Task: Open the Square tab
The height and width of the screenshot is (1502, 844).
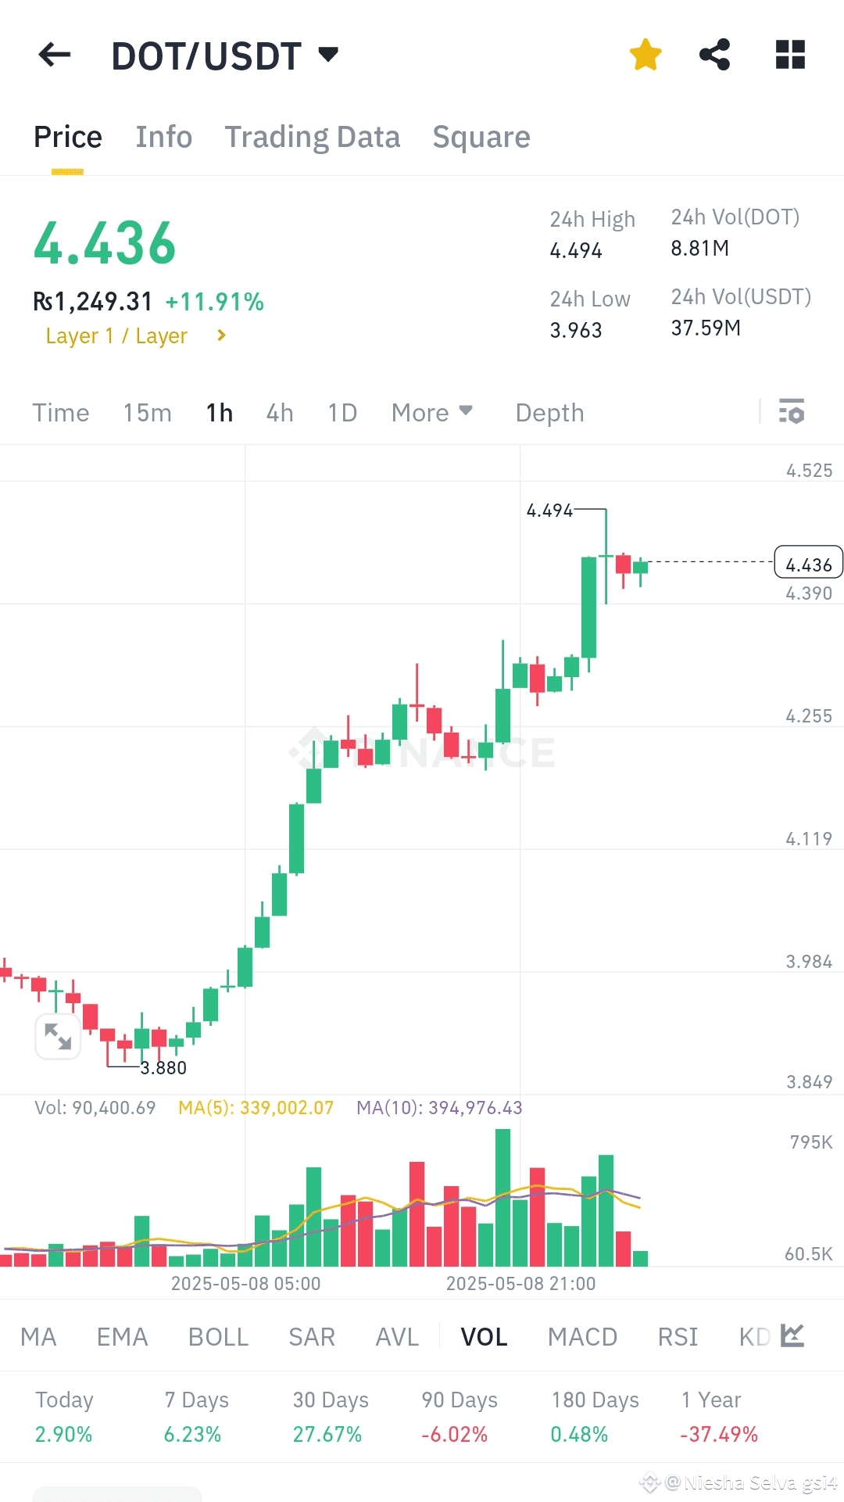Action: (481, 137)
